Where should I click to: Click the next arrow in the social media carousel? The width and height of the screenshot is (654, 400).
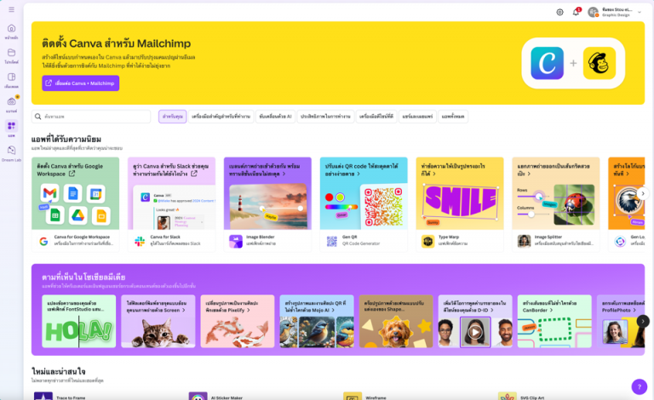(643, 321)
